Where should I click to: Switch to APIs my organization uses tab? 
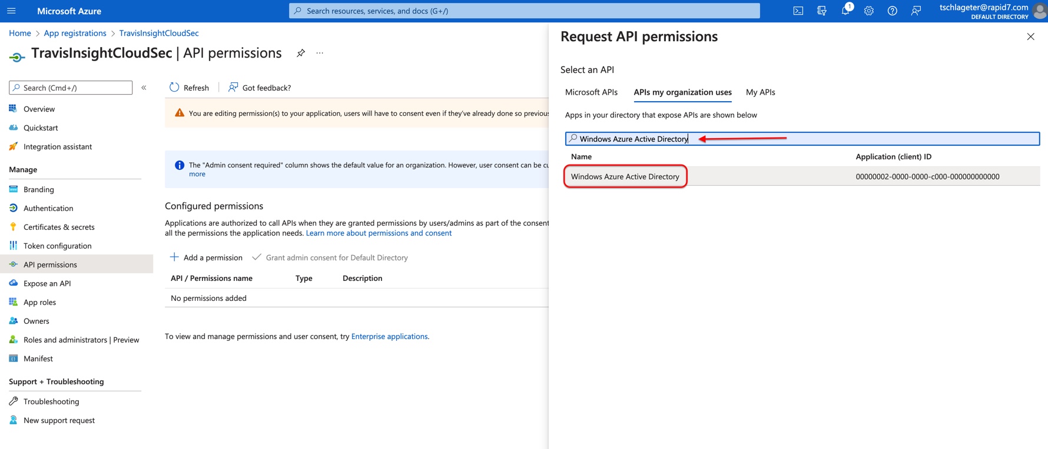coord(682,92)
